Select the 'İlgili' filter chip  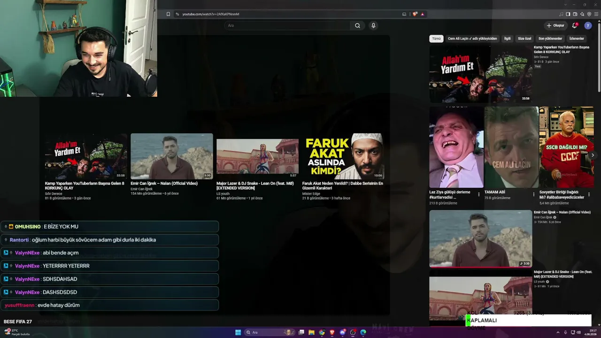(x=507, y=38)
